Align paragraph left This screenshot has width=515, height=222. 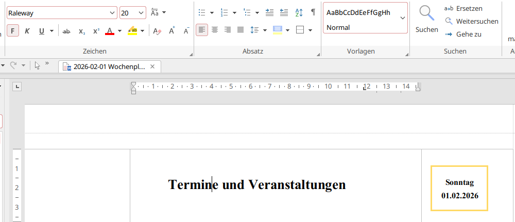(x=202, y=30)
